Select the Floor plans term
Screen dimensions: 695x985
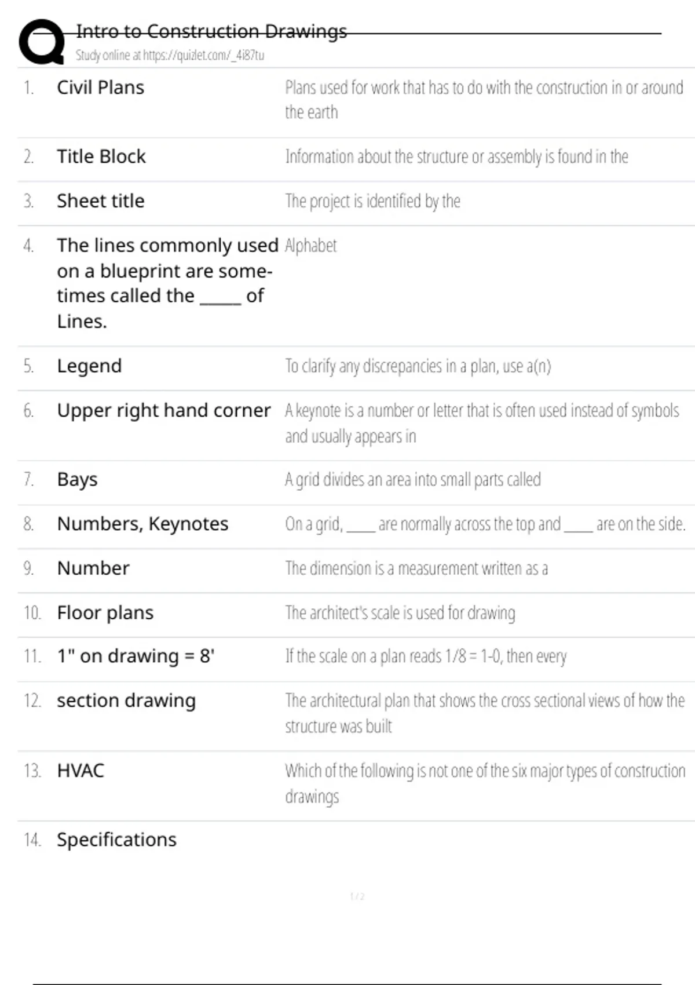click(x=105, y=612)
